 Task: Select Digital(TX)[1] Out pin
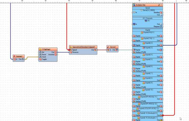[x=163, y=41]
